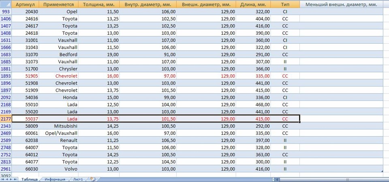Click length 291,00 cell

tap(253, 55)
